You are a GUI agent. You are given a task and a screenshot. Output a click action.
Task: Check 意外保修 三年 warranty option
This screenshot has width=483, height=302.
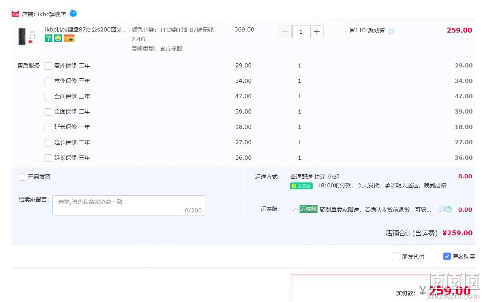click(48, 81)
